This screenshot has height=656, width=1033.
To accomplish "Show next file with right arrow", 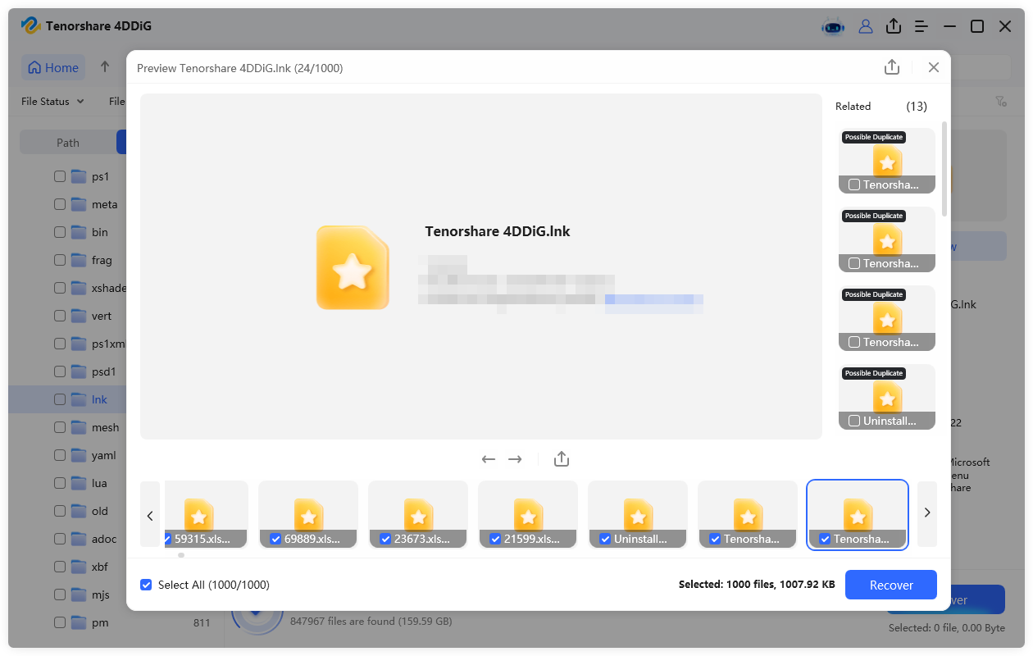I will pos(515,459).
